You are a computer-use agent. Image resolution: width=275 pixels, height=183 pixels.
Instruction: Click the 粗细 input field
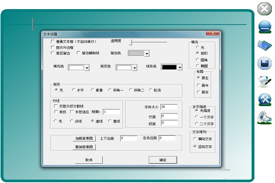[111, 112]
